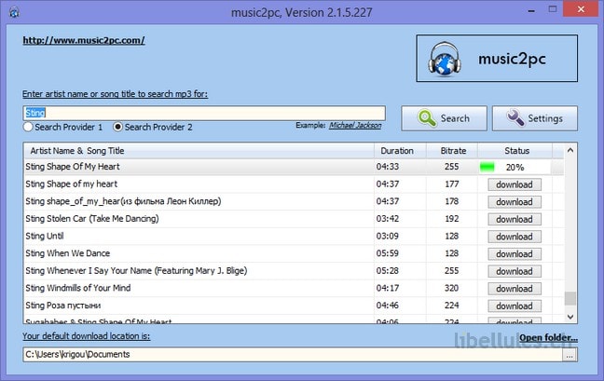This screenshot has height=381, width=604.
Task: Click the results list scroll down arrow
Action: 570,317
